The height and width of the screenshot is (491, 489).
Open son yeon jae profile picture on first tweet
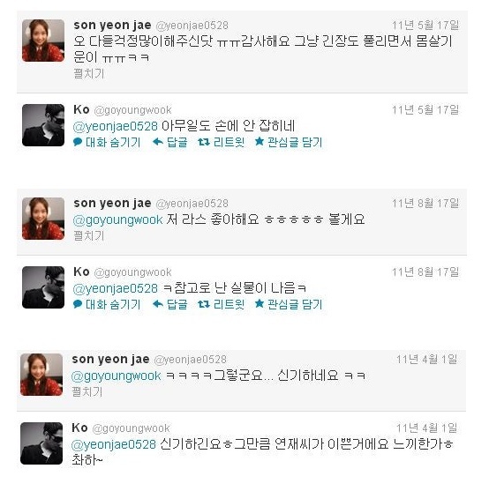coord(43,41)
